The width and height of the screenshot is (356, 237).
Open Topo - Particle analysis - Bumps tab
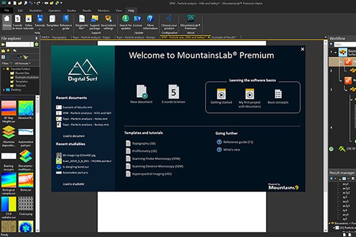[136, 37]
